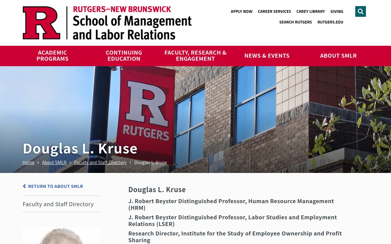
Task: Click the Douglas L. Kruse profile photo
Action: 61,235
